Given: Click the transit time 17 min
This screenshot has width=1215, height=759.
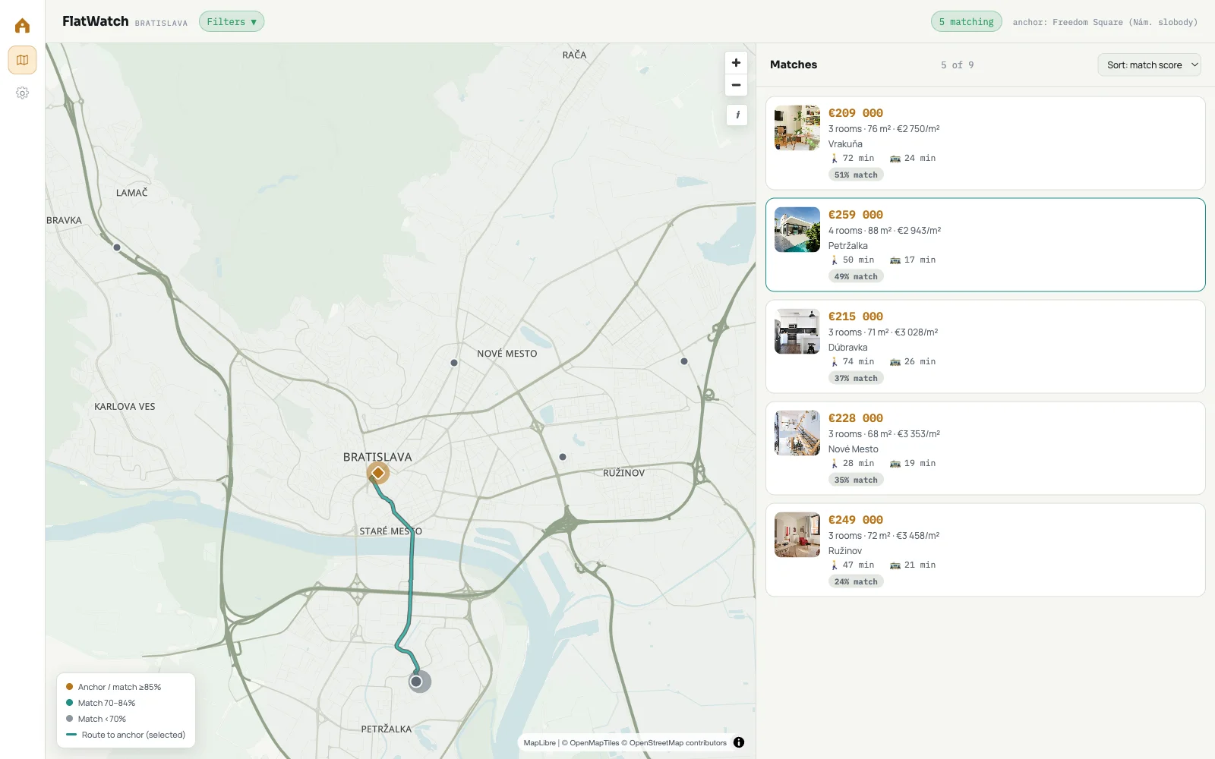Looking at the screenshot, I should (x=913, y=260).
